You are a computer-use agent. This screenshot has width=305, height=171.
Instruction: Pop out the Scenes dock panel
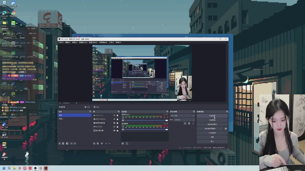coord(90,112)
